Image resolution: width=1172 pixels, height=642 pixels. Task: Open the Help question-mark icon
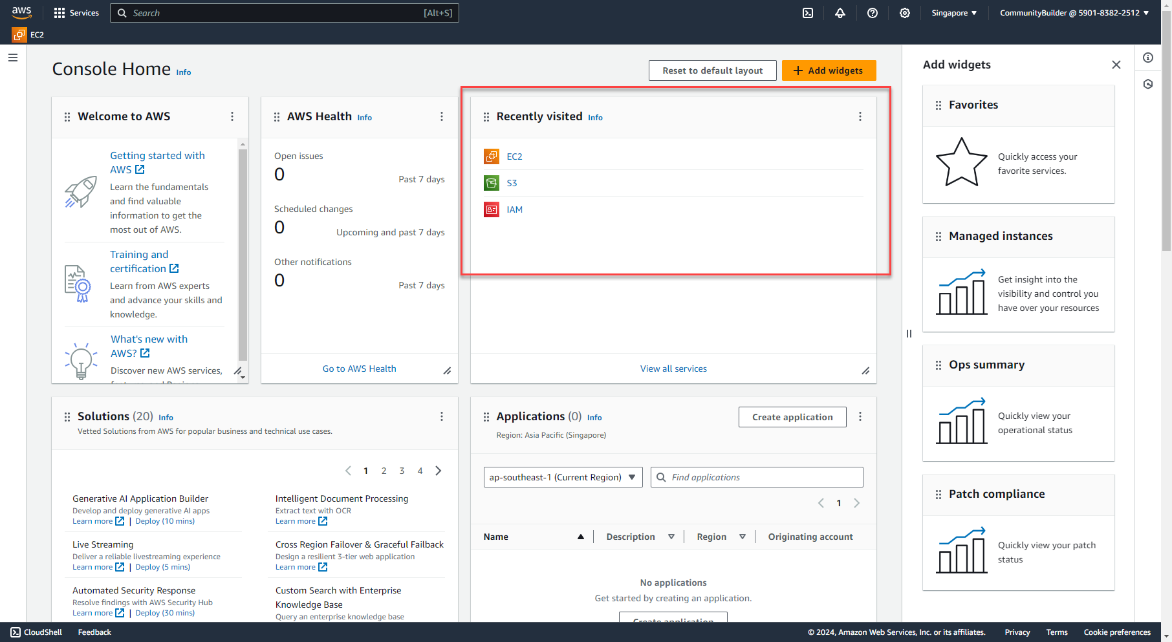(872, 12)
